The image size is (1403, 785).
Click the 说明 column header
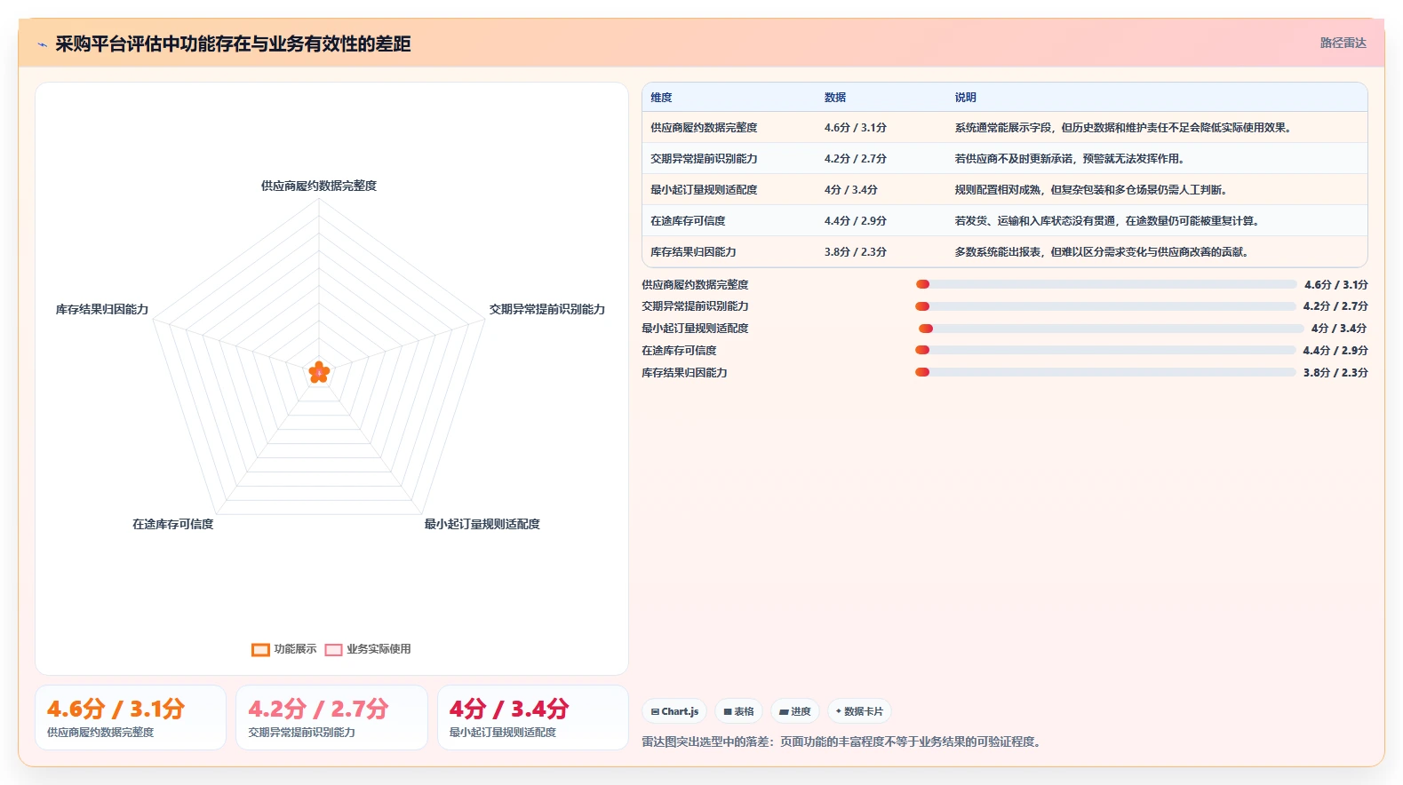966,98
